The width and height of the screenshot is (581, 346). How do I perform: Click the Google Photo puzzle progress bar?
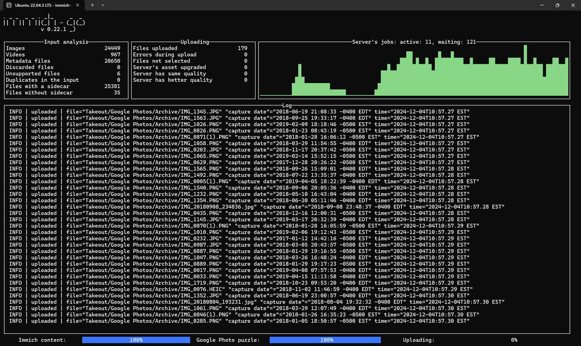click(x=325, y=340)
